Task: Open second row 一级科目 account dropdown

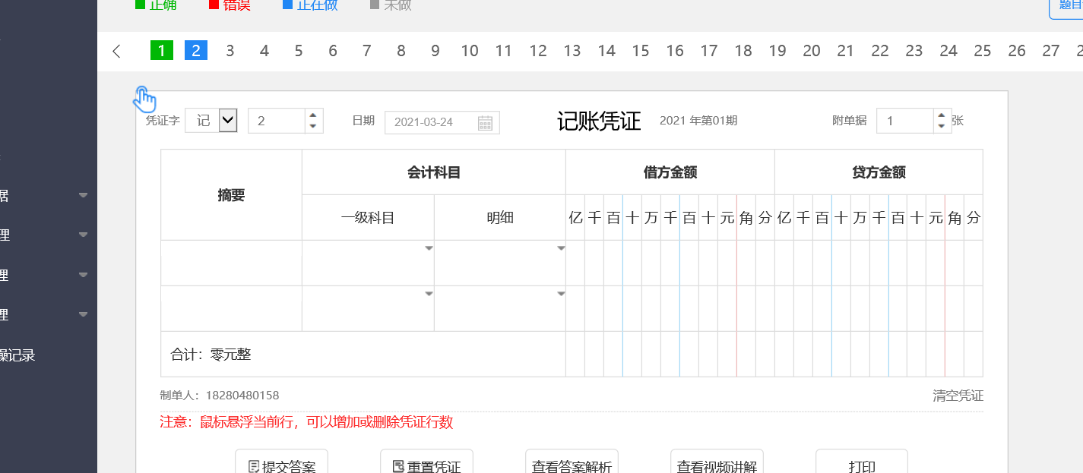Action: 429,294
